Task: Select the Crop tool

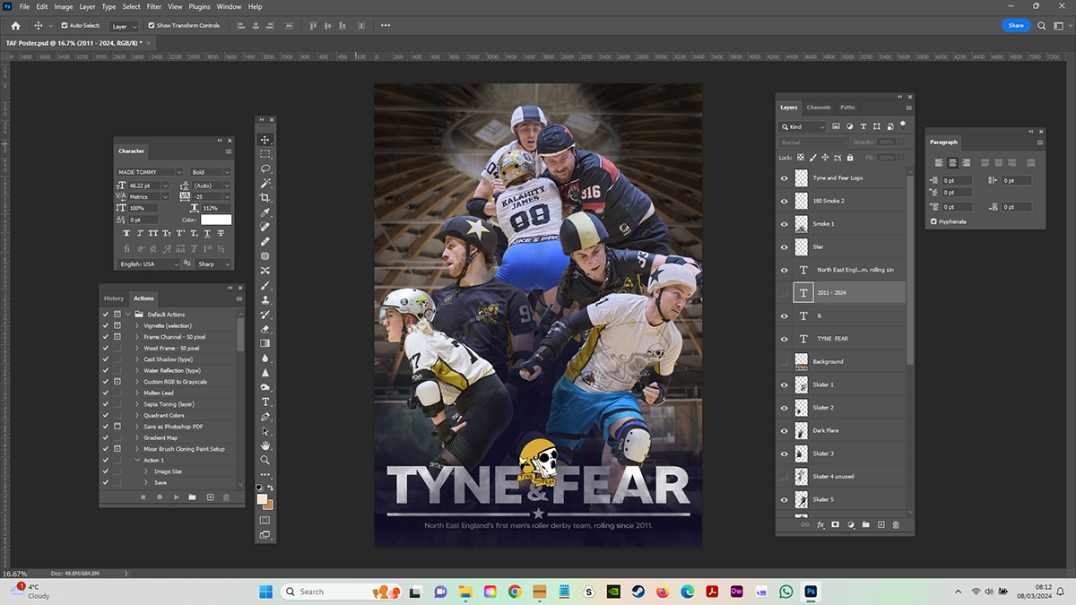Action: (265, 198)
